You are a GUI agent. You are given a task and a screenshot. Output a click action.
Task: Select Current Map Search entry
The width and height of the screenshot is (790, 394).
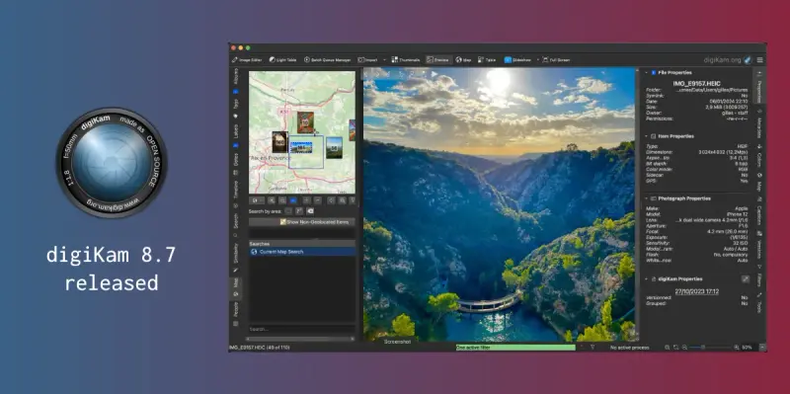point(302,252)
